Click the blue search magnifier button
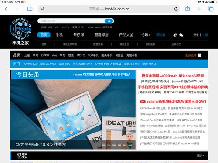The height and width of the screenshot is (163, 218). (109, 21)
